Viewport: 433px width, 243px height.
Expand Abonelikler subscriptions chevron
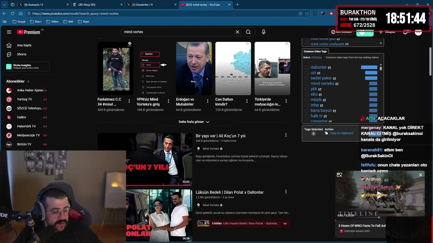pyautogui.click(x=28, y=81)
